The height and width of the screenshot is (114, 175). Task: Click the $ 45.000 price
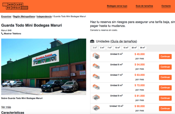click(x=140, y=54)
